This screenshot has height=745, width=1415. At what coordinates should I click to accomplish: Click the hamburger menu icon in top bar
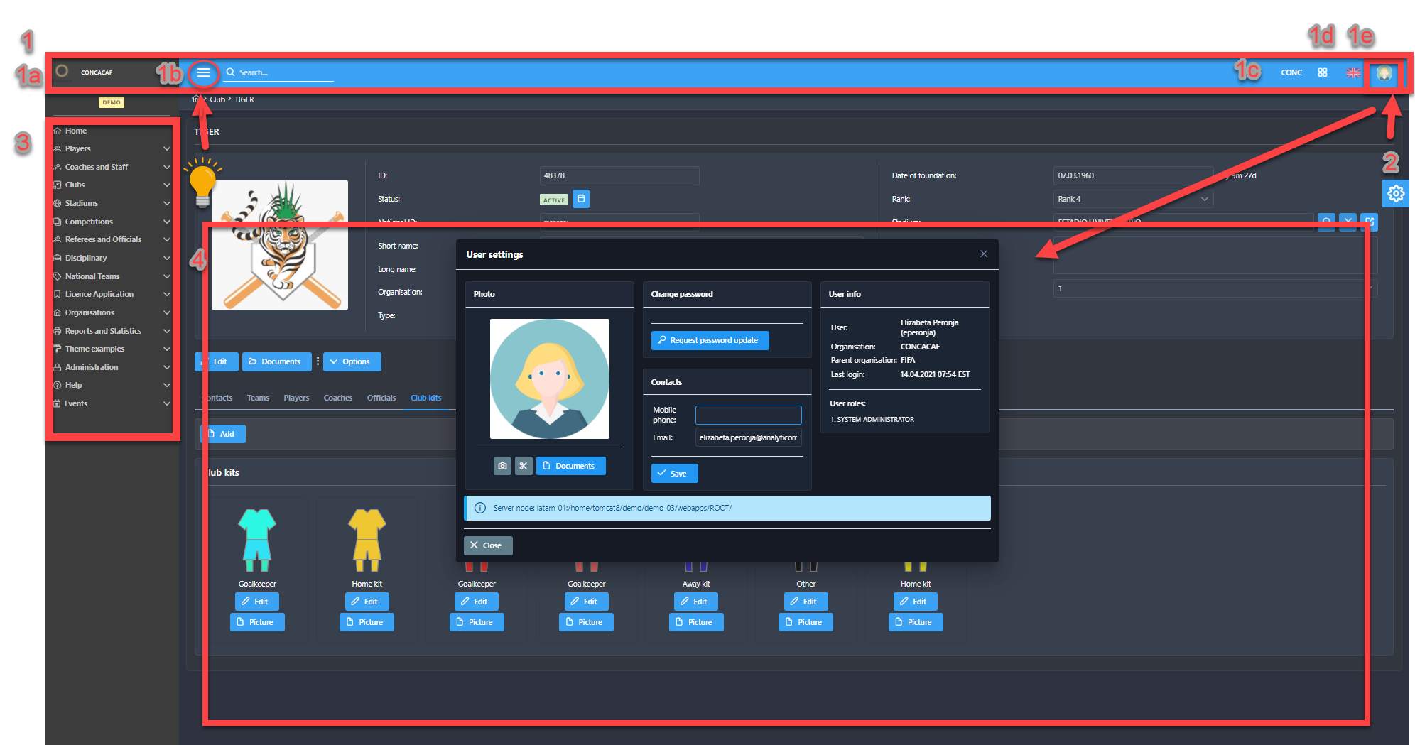tap(204, 73)
